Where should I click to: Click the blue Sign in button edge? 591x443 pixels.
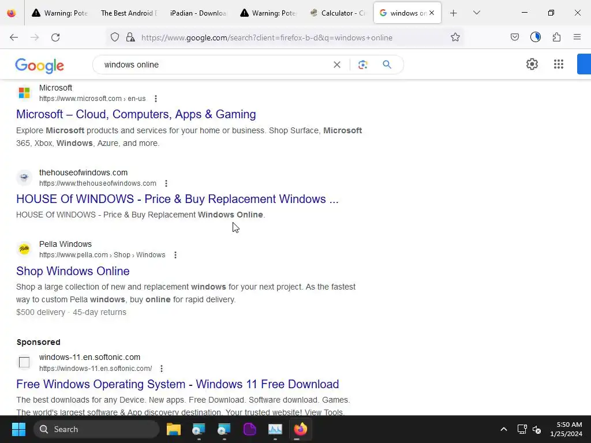(x=584, y=64)
